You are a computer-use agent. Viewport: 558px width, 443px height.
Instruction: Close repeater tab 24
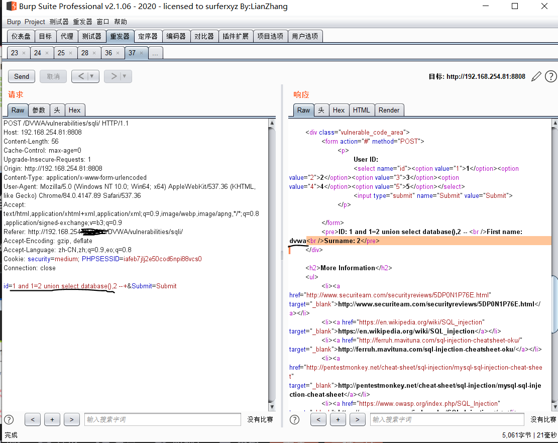tap(47, 53)
